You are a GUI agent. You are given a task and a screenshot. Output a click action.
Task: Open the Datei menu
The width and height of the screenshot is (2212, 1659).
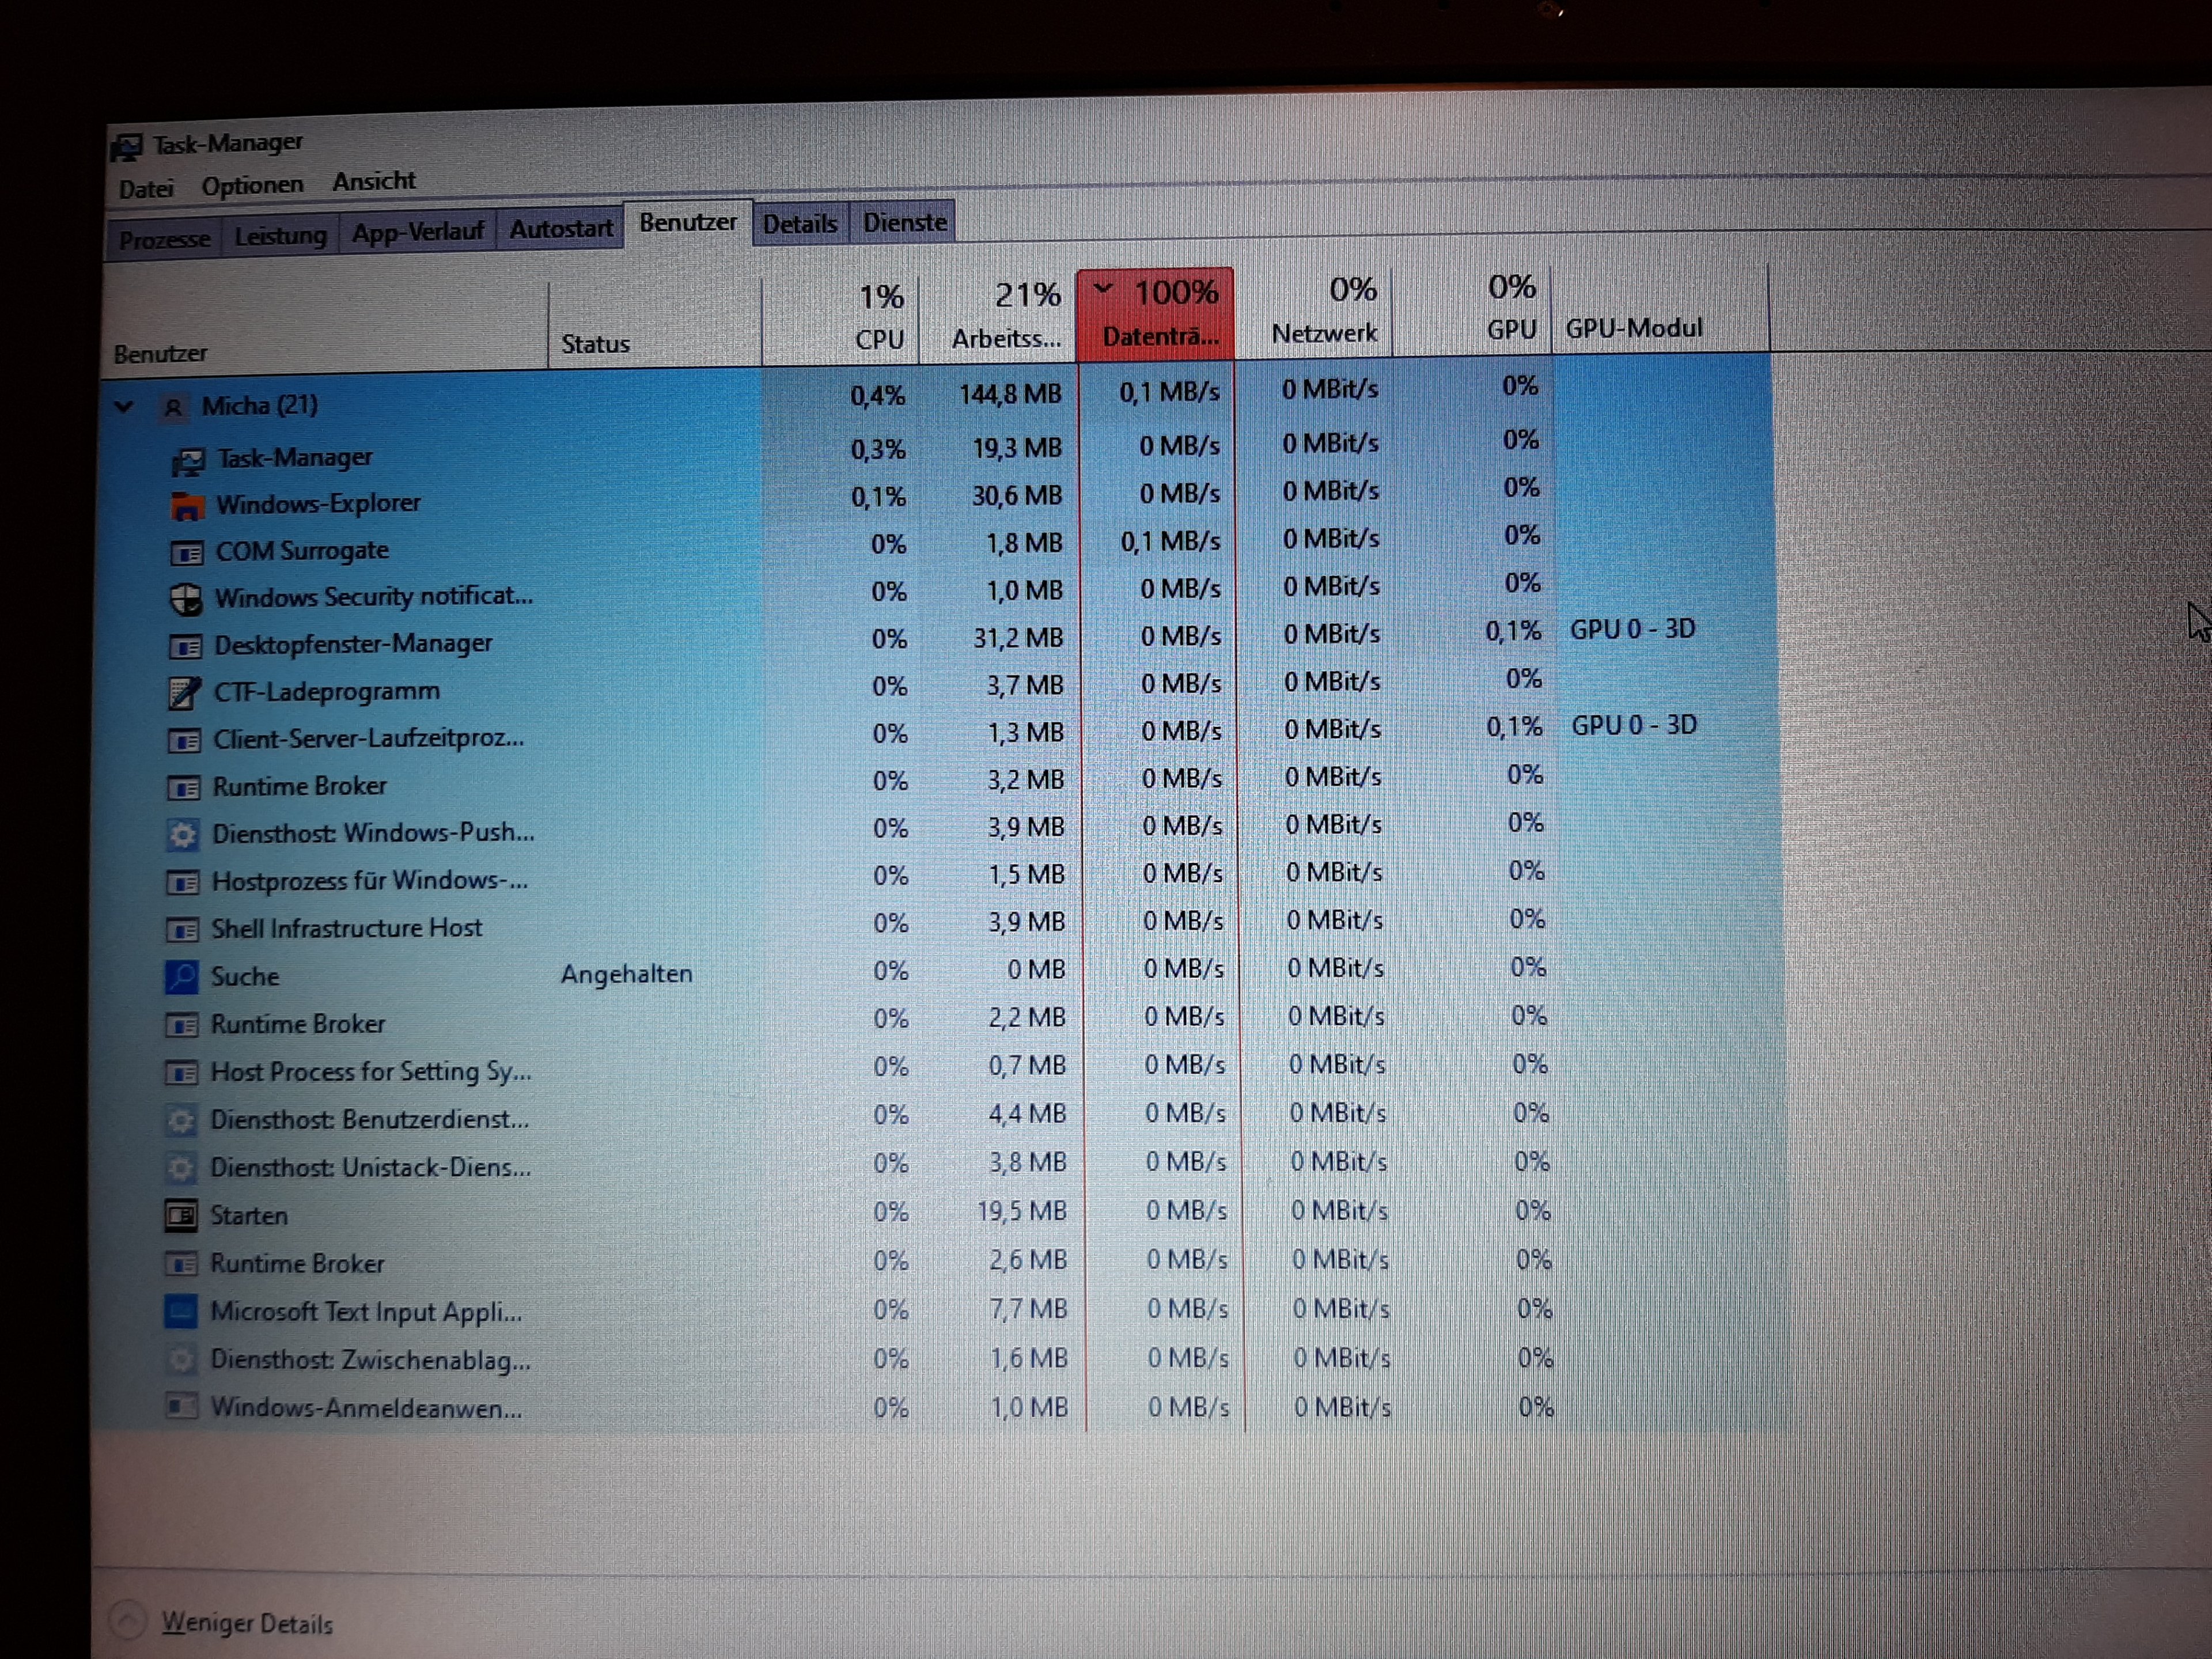tap(146, 189)
